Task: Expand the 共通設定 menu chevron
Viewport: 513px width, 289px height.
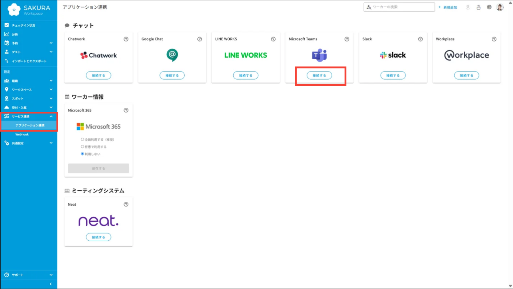Action: (x=51, y=143)
